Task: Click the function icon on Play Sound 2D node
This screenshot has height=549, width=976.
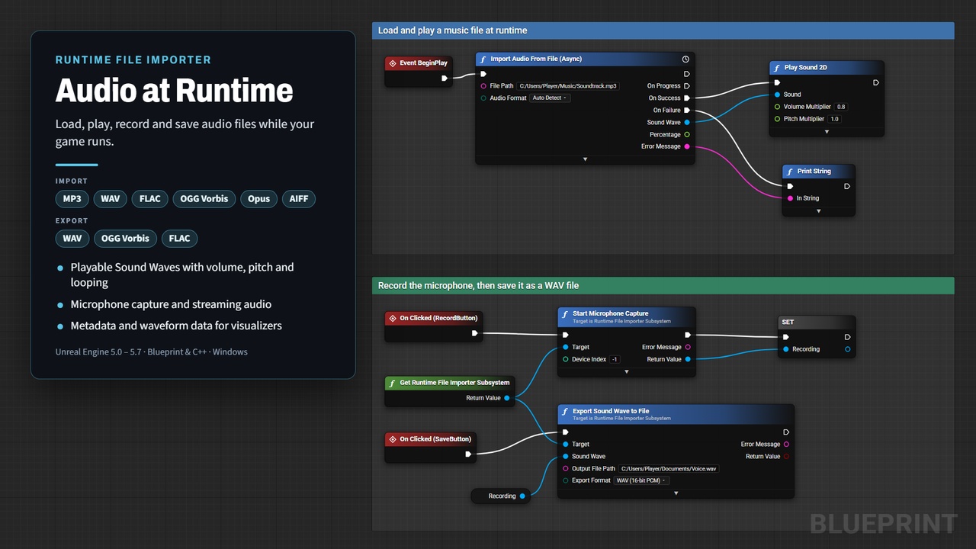Action: click(x=776, y=67)
